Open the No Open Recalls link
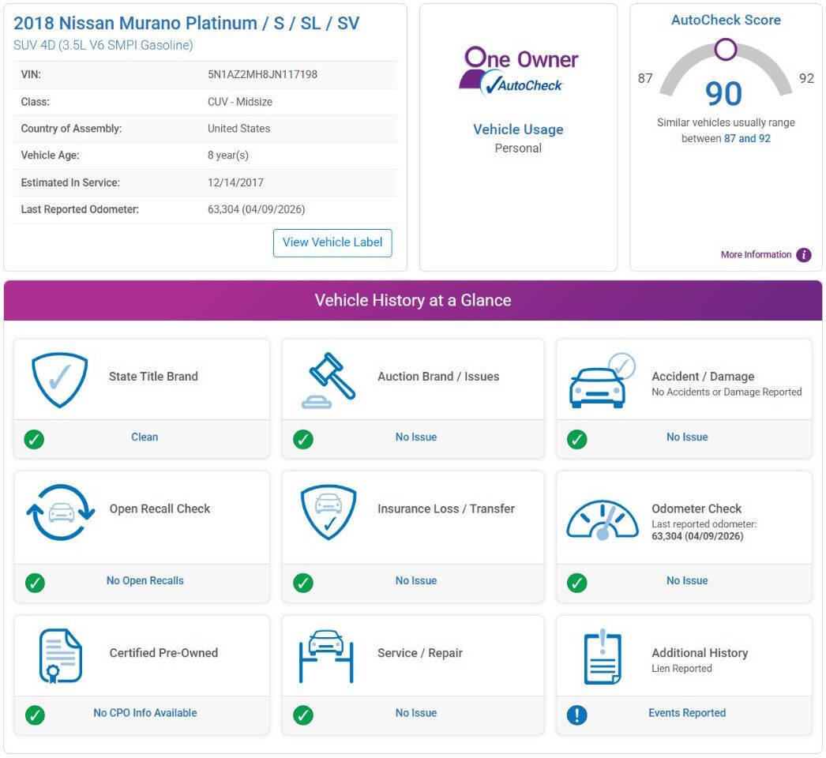Viewport: 826px width, 758px height. tap(145, 580)
